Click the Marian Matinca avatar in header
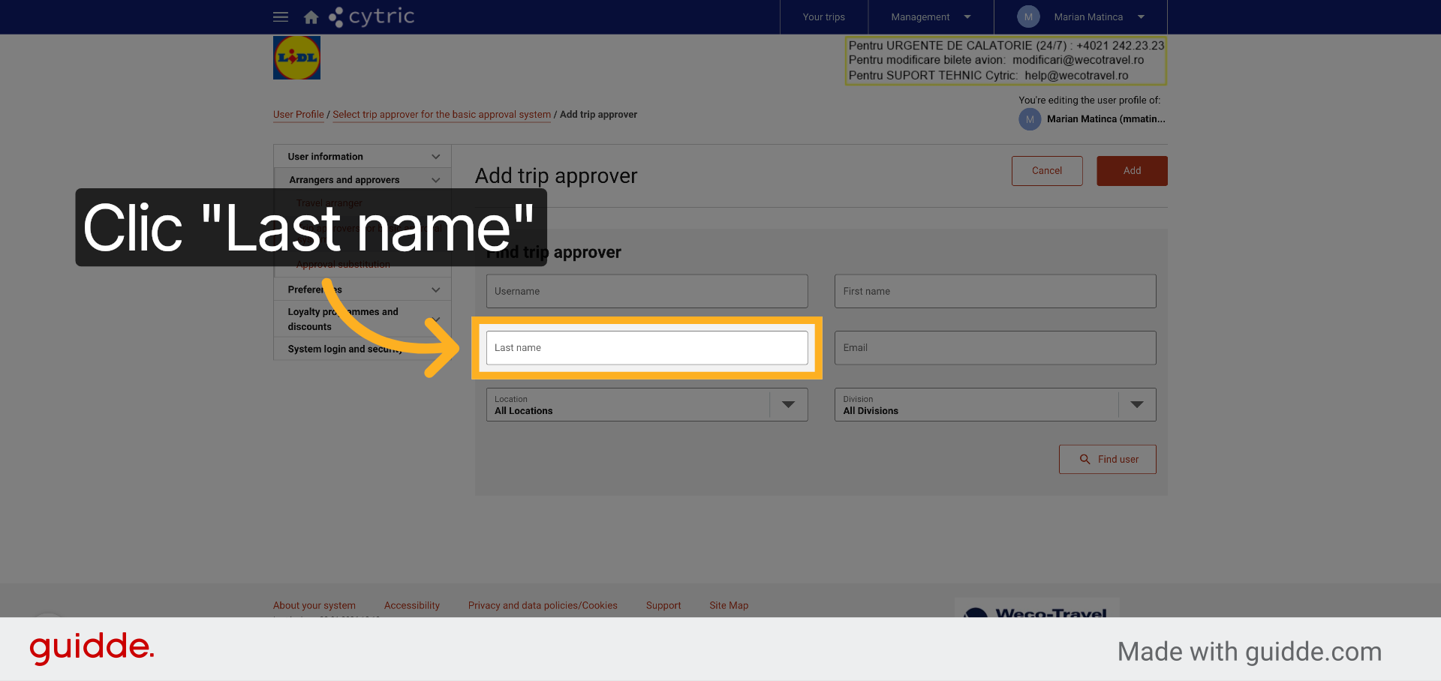The image size is (1441, 681). coord(1028,16)
